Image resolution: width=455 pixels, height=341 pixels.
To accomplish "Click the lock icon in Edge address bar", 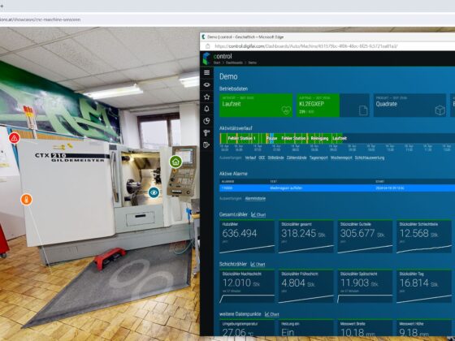I will pos(207,46).
